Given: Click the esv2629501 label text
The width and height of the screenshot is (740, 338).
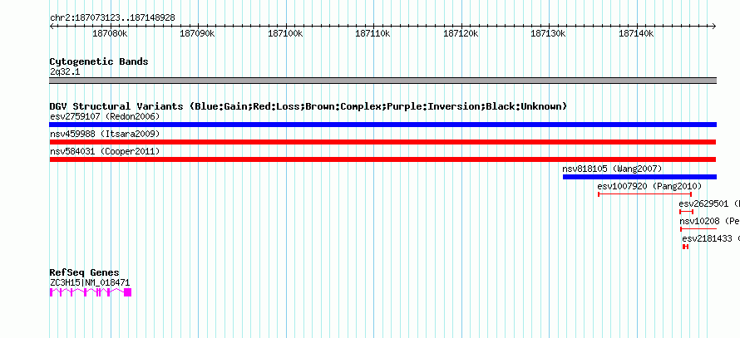Looking at the screenshot, I should click(709, 203).
